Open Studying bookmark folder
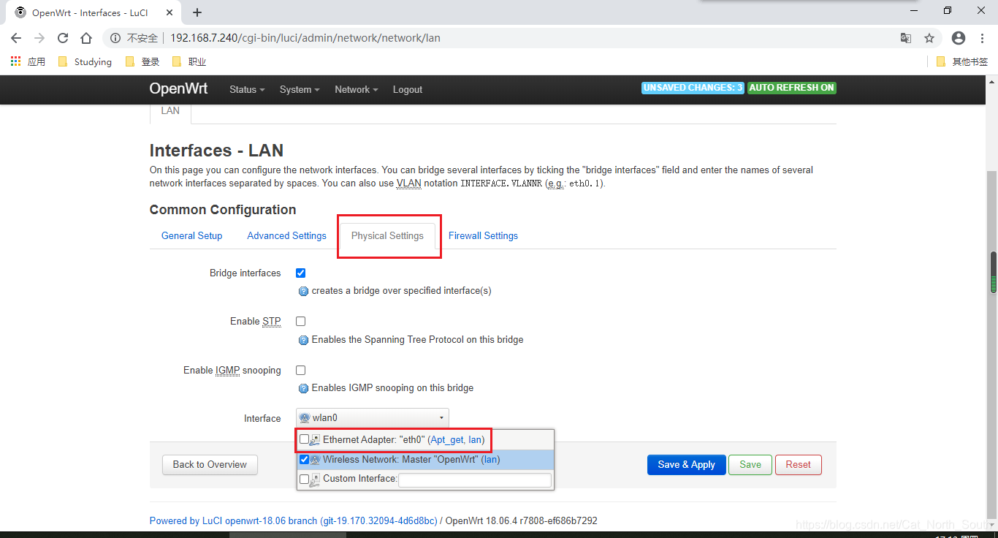 tap(85, 61)
